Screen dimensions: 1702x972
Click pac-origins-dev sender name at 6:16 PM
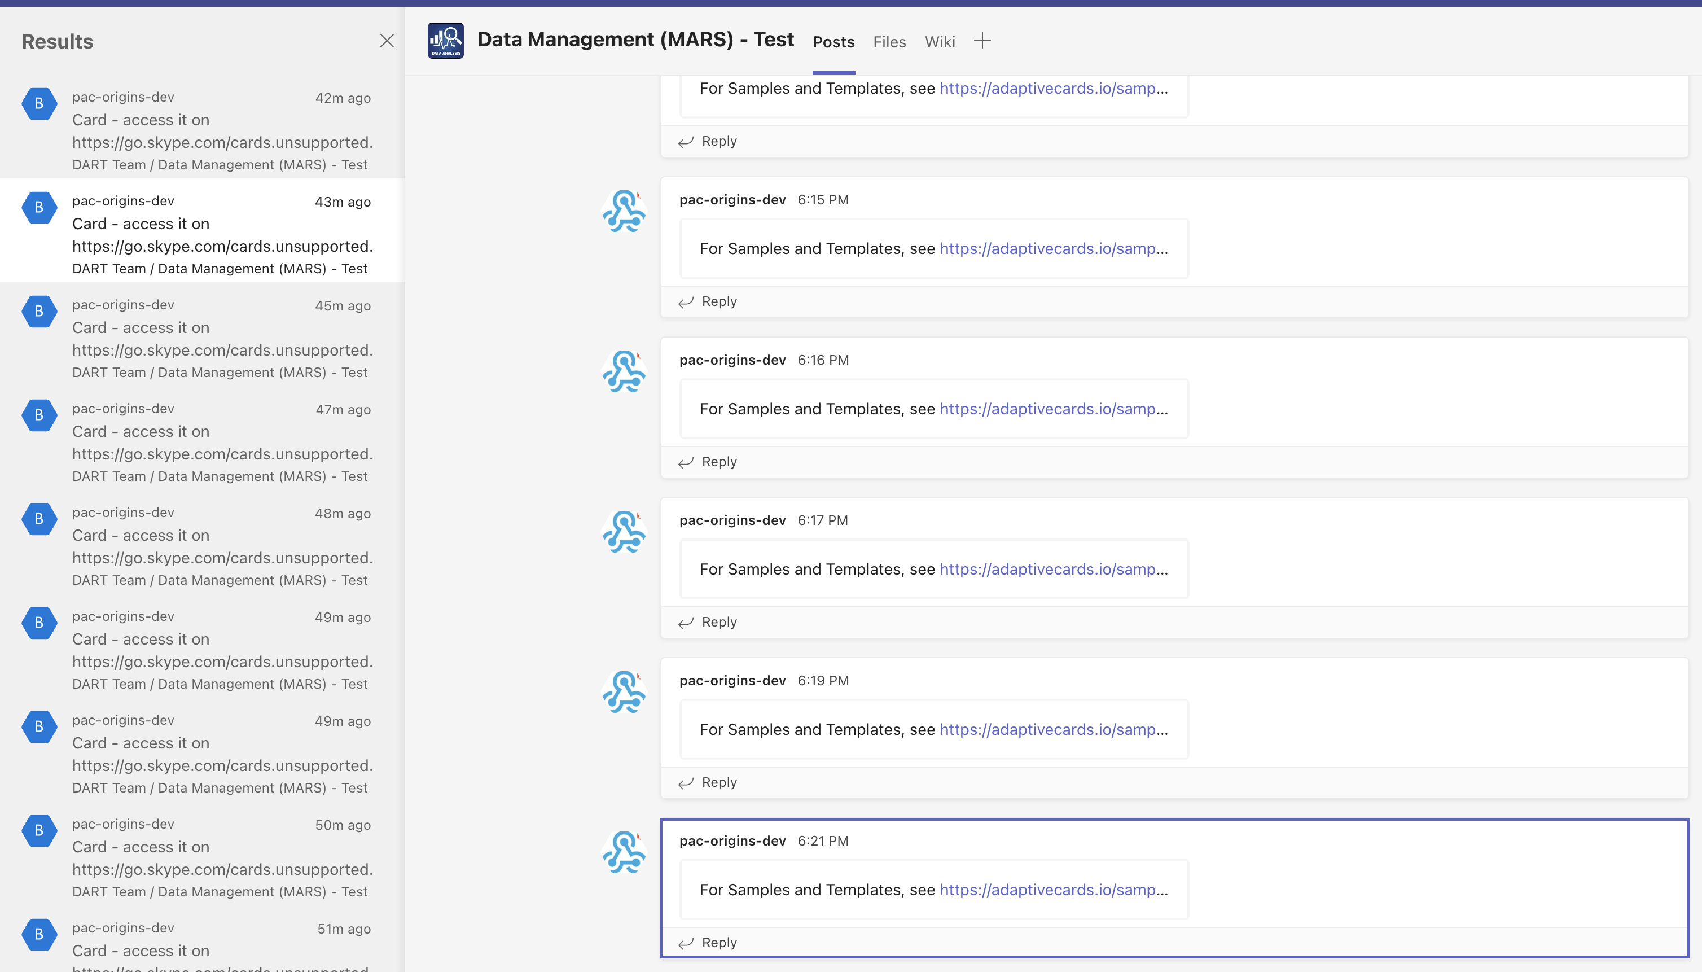pyautogui.click(x=732, y=360)
